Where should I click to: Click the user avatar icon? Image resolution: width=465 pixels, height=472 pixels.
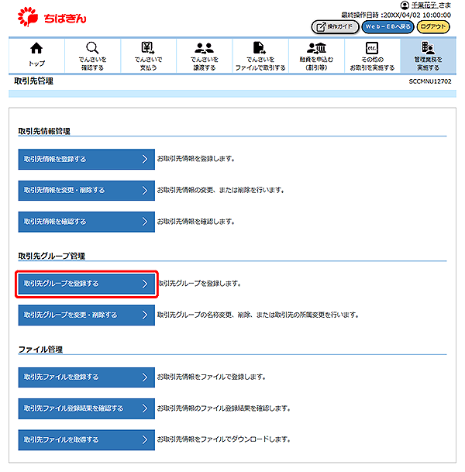[x=405, y=5]
